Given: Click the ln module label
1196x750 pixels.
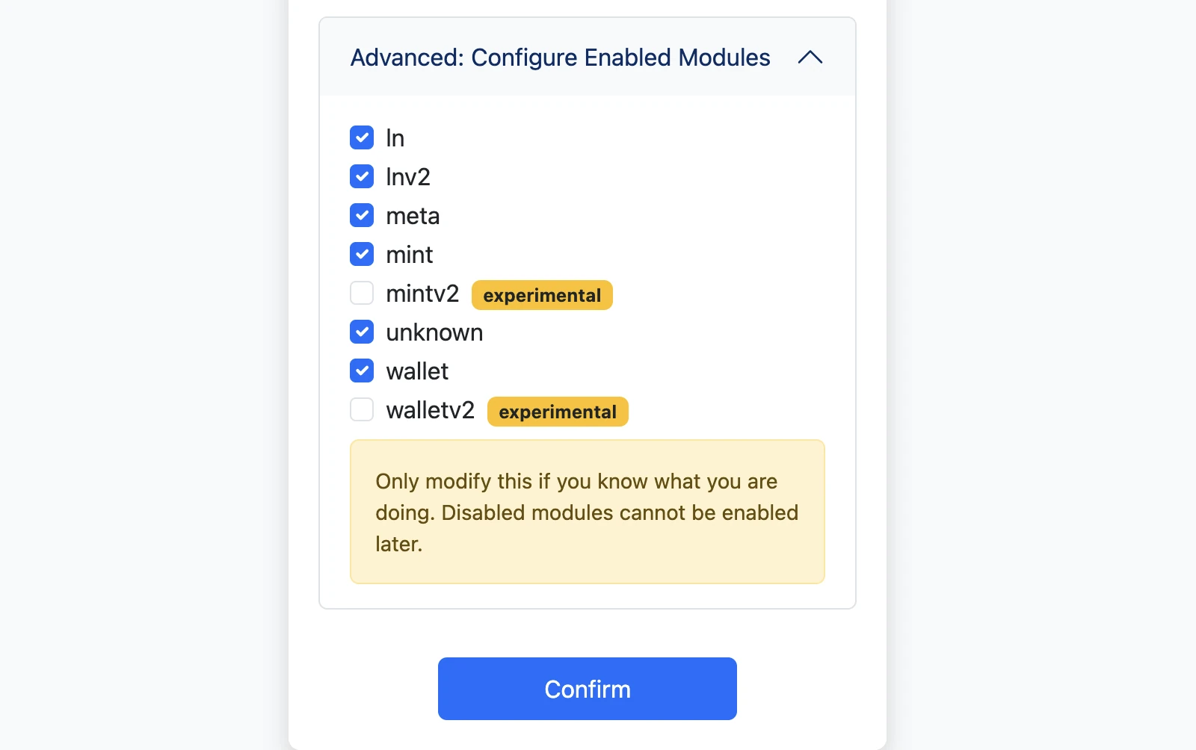Looking at the screenshot, I should point(395,137).
